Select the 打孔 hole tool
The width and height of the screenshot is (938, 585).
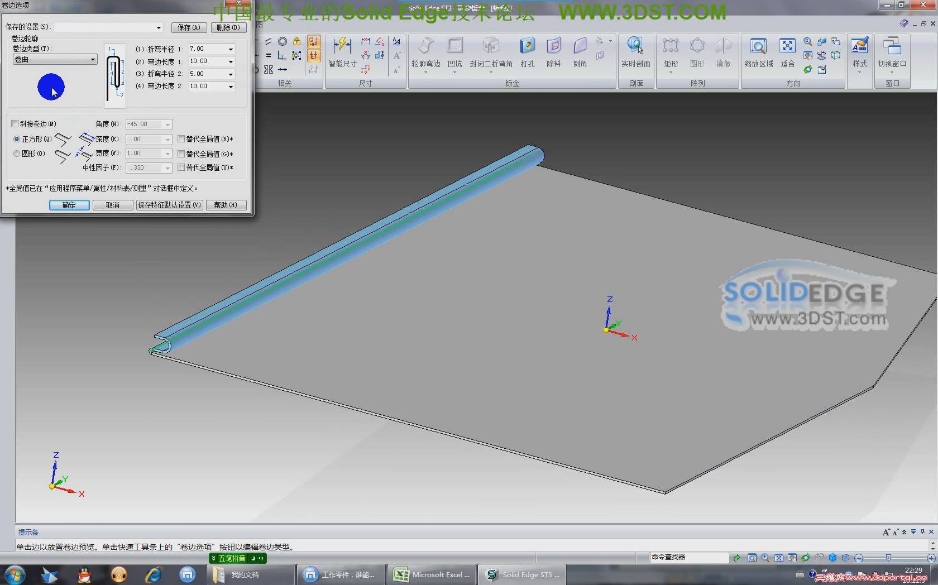point(528,52)
